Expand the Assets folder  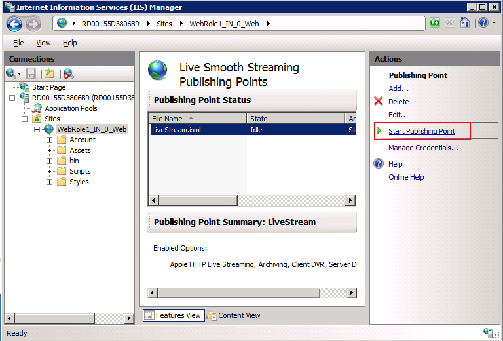49,150
